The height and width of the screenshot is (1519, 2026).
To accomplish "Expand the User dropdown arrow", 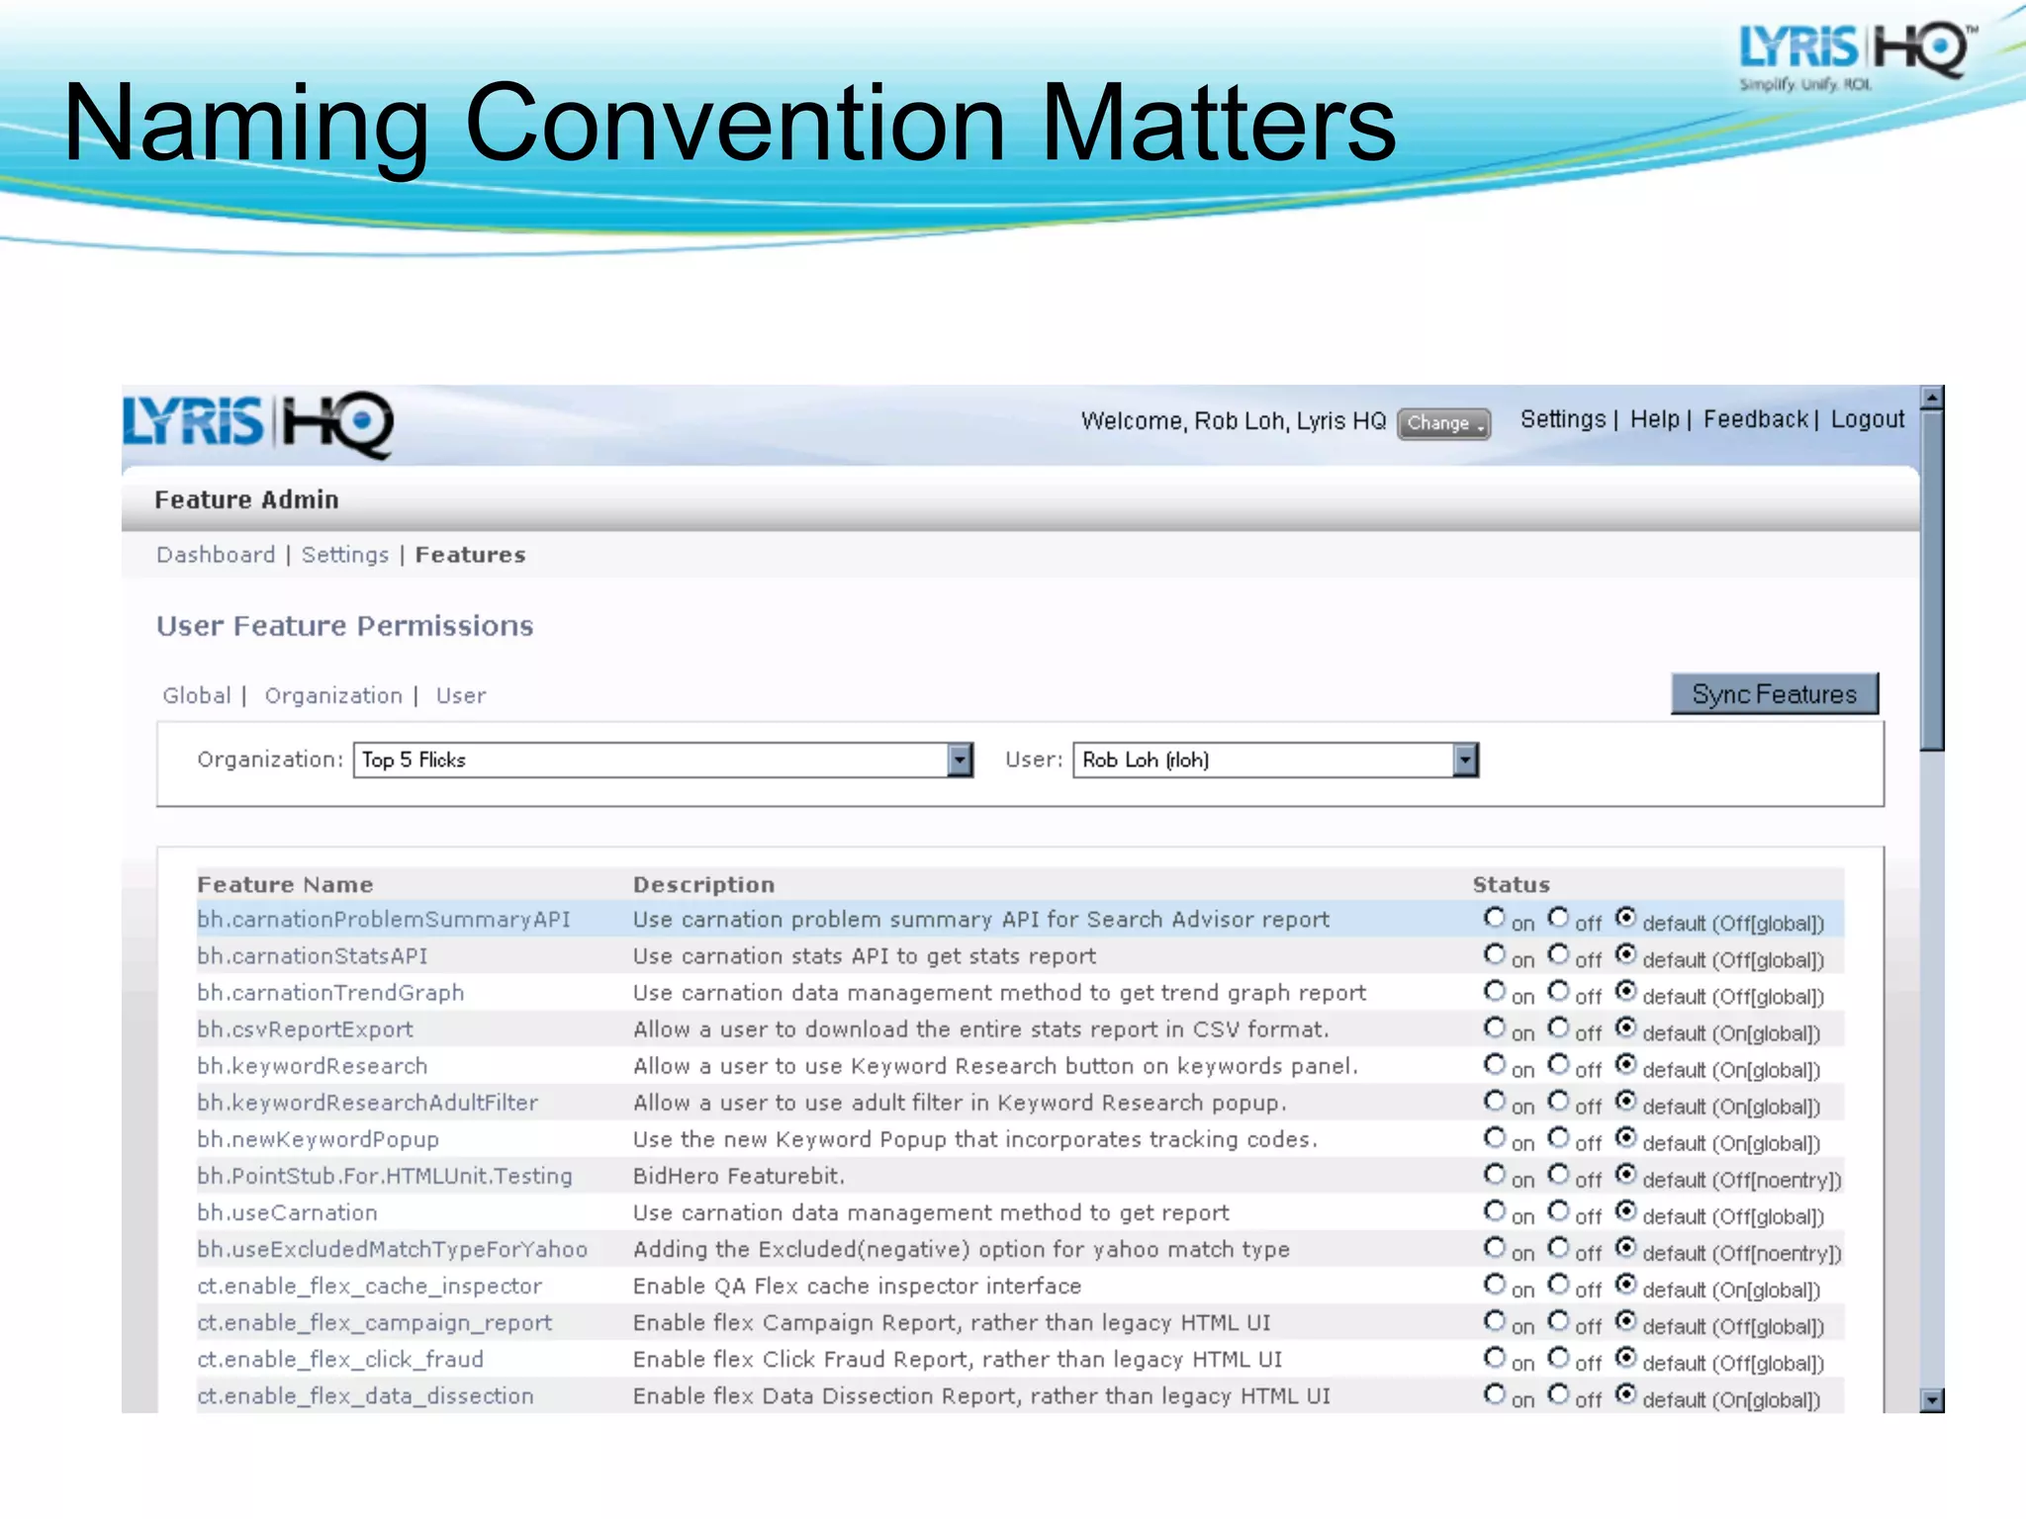I will pos(1465,759).
